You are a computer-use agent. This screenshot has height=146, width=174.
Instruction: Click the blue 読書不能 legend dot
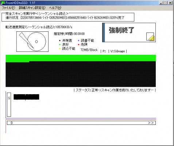coord(78,41)
